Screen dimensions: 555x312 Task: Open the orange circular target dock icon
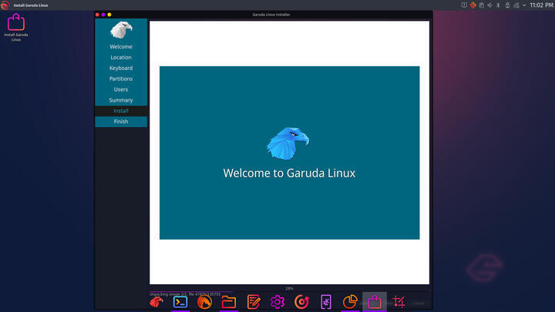pos(301,302)
